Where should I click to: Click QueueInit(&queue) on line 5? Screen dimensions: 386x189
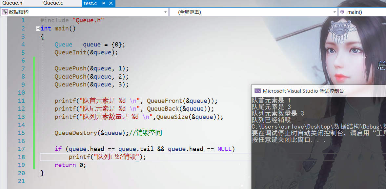click(x=86, y=53)
